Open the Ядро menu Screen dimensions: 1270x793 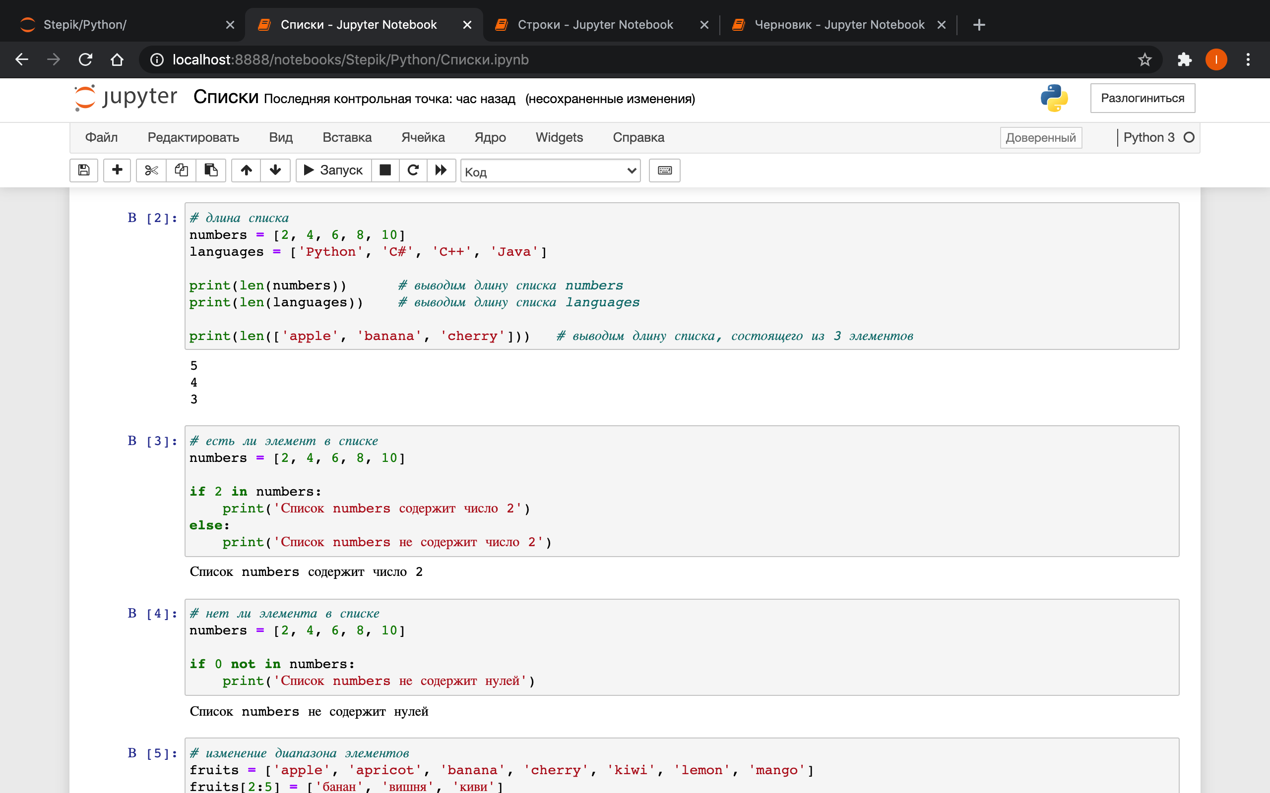[490, 137]
